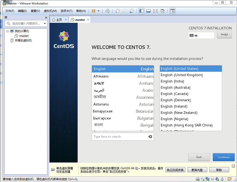The image size is (237, 182).
Task: Choose English (India) locale
Action: tap(191, 81)
